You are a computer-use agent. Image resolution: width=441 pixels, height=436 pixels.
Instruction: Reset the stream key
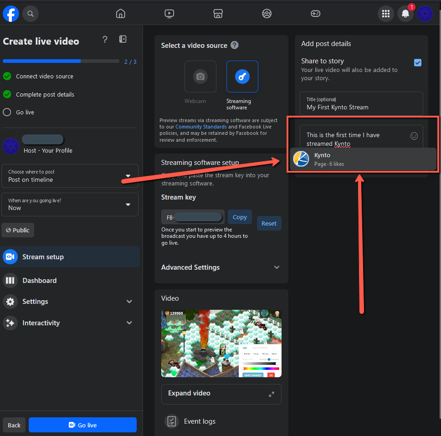point(269,223)
